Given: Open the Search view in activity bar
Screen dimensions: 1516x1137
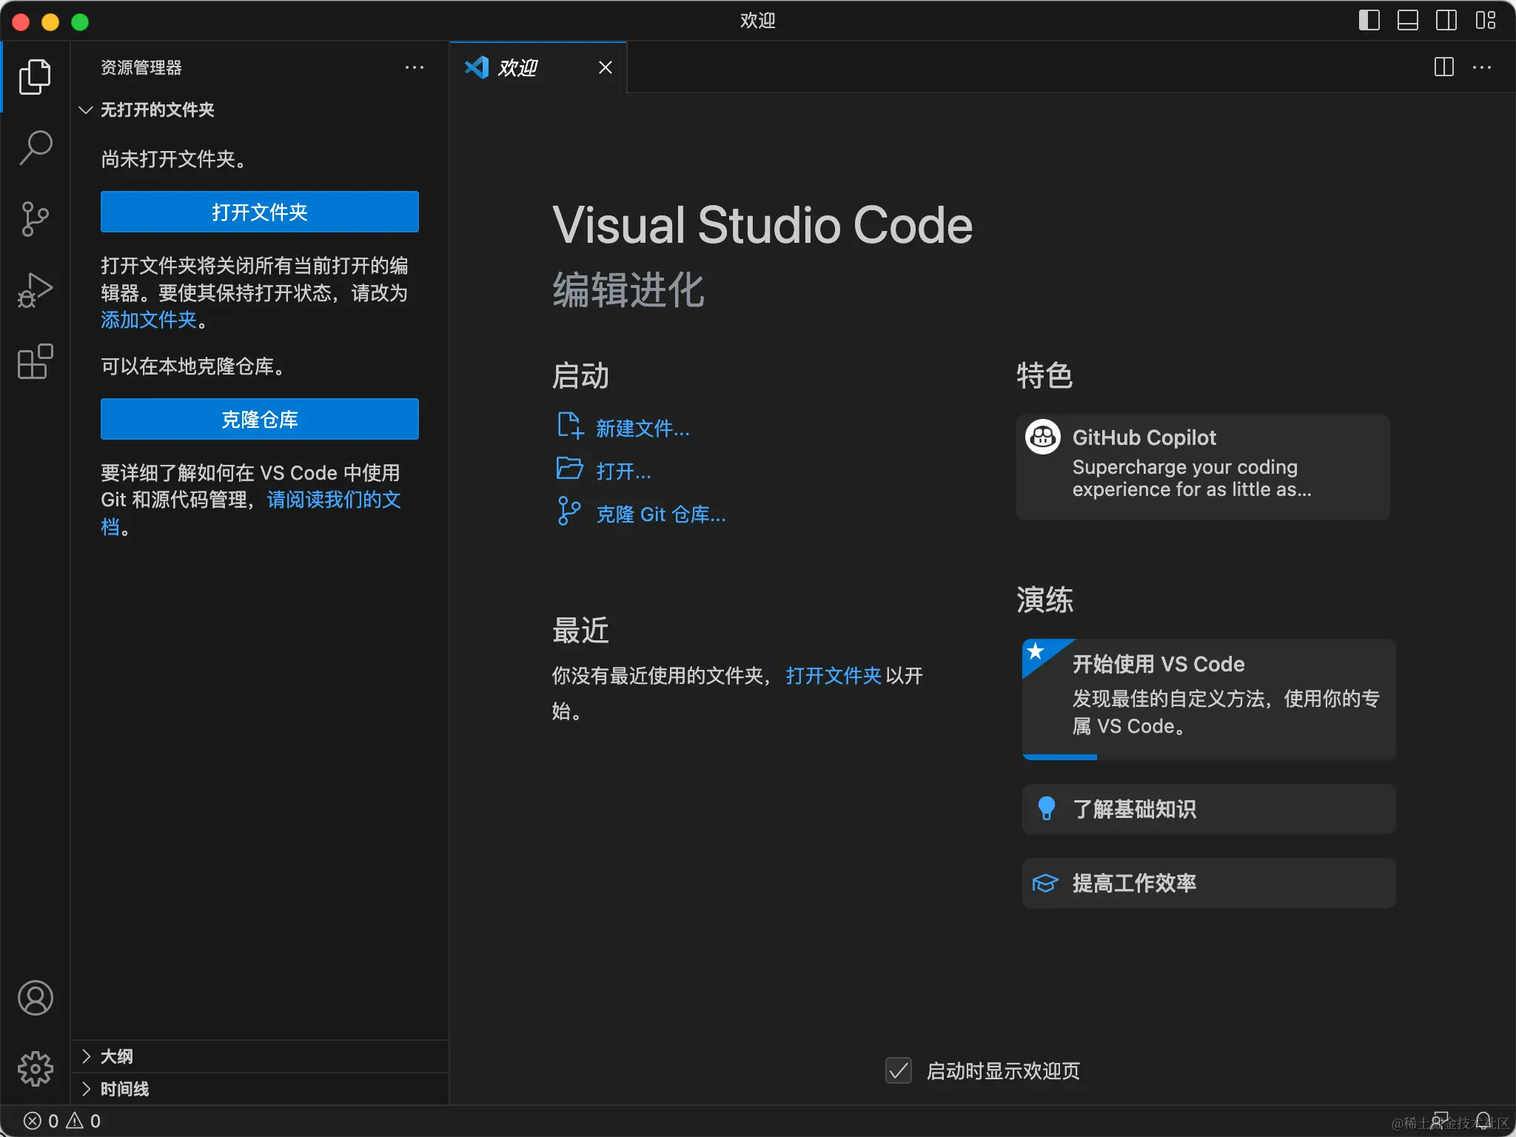Looking at the screenshot, I should click(x=35, y=147).
